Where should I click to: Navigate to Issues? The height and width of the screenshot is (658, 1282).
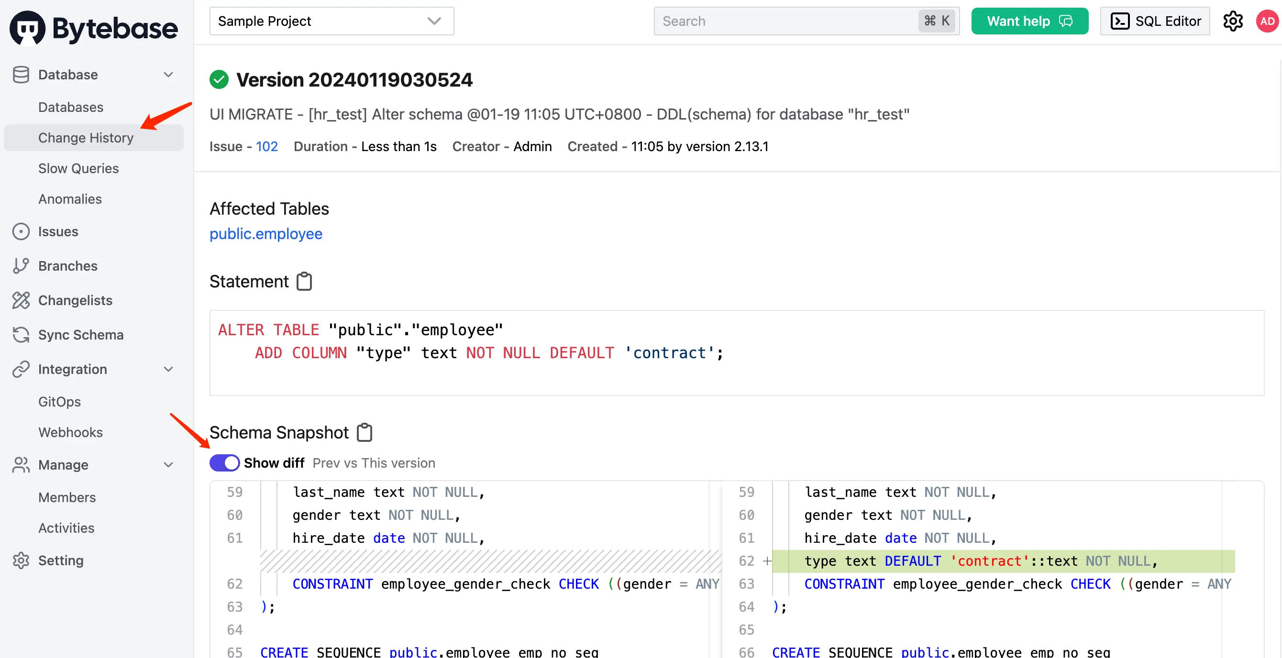58,232
